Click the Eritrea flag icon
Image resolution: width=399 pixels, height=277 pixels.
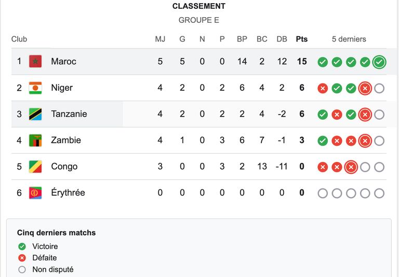[x=35, y=192]
